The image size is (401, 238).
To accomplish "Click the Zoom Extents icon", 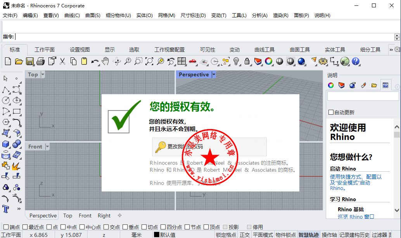I will click(x=149, y=61).
